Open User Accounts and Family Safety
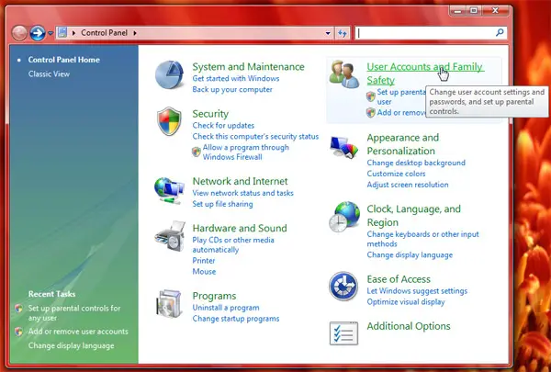Screen dimensions: 551x372 click(x=425, y=73)
